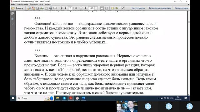Open Yandex Browser from taskbar
This screenshot has height=112, width=200.
[x=77, y=98]
